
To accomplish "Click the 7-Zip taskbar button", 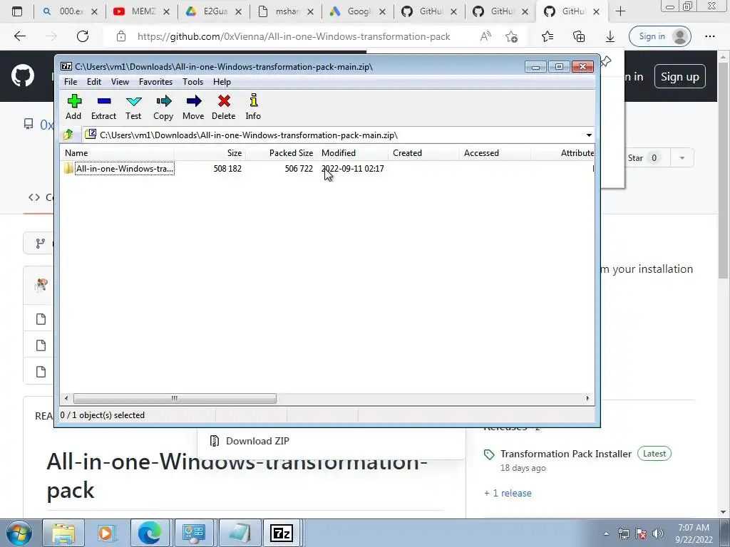I will 282,533.
